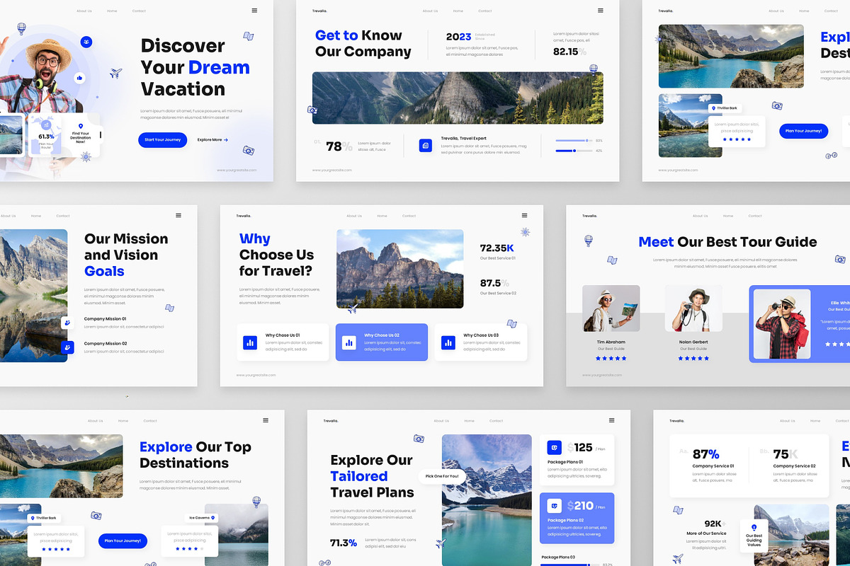
Task: Click the blue thumbs-up badge near the hat man
Action: pos(79,78)
